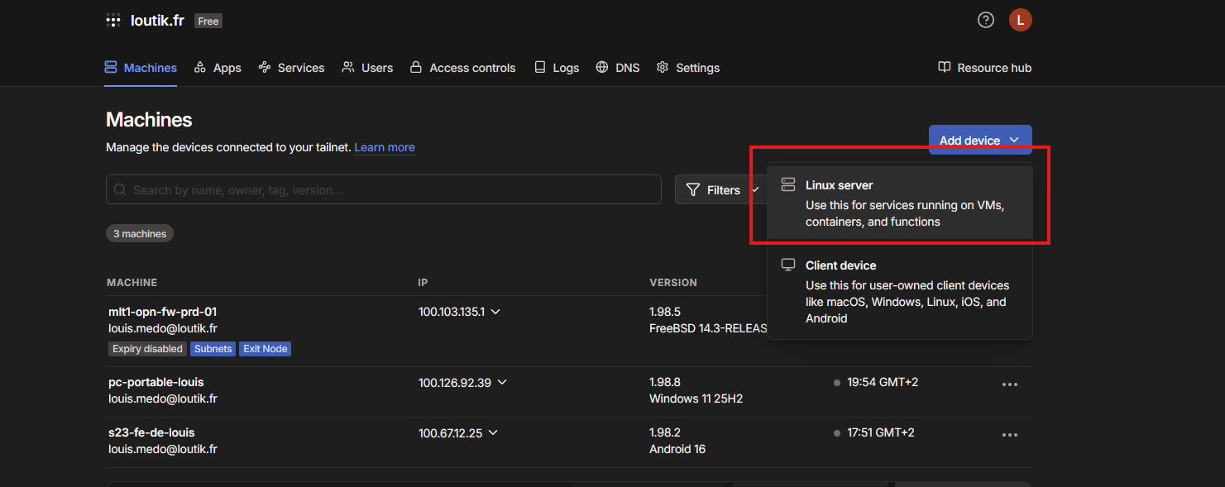Click the Expiry disabled badge
The image size is (1225, 487).
click(147, 349)
